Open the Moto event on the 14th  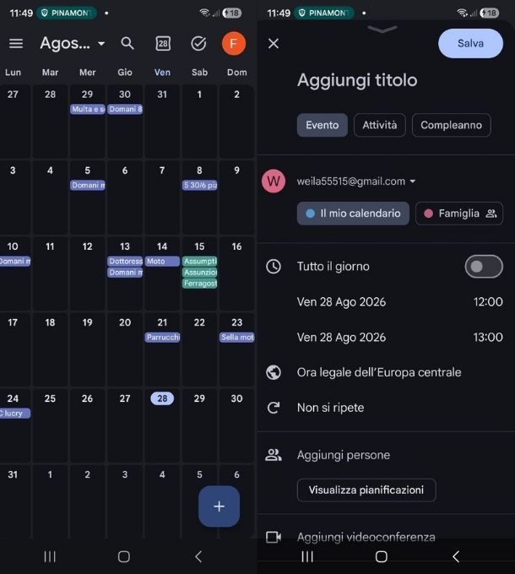[162, 261]
